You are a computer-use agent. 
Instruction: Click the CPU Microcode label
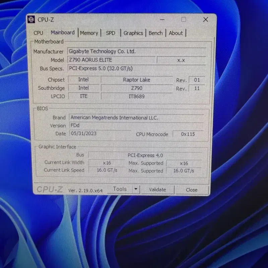tap(152, 134)
